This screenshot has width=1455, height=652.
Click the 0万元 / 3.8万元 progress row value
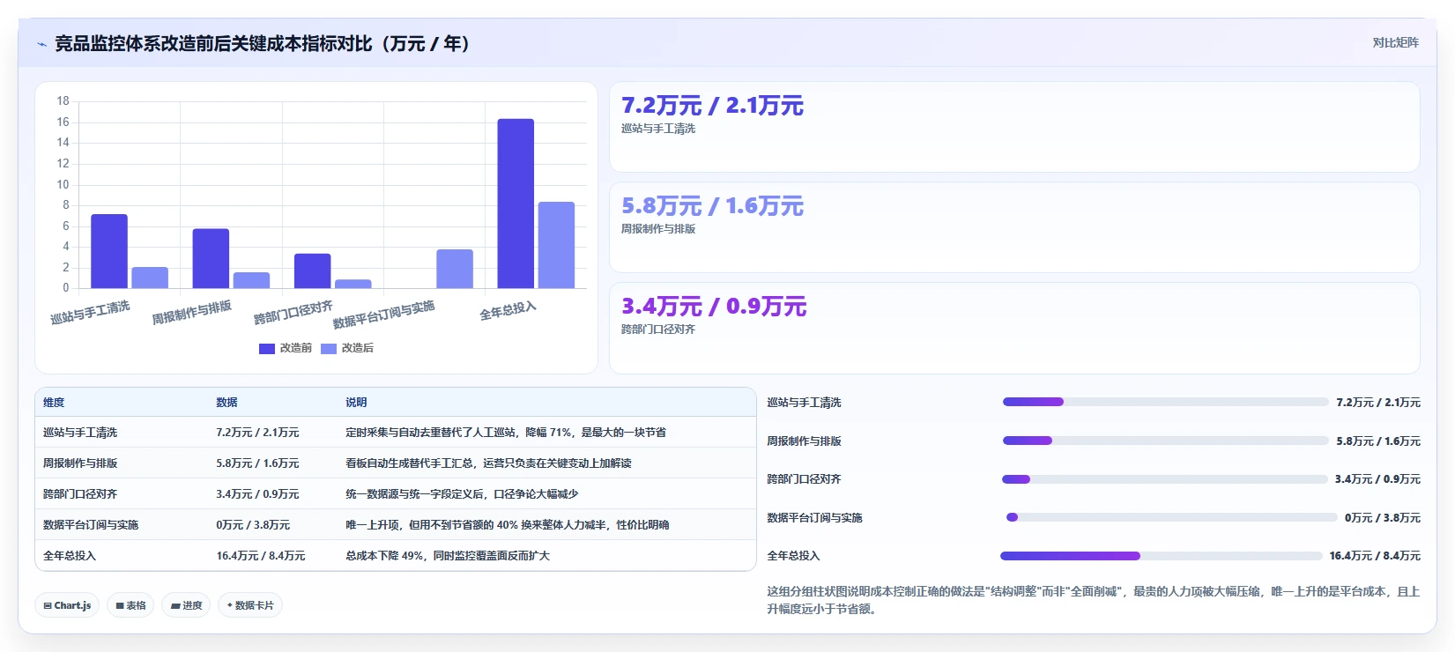[x=1383, y=518]
